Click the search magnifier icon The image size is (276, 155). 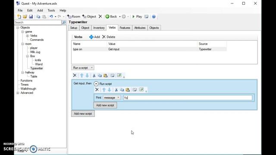pos(64,22)
